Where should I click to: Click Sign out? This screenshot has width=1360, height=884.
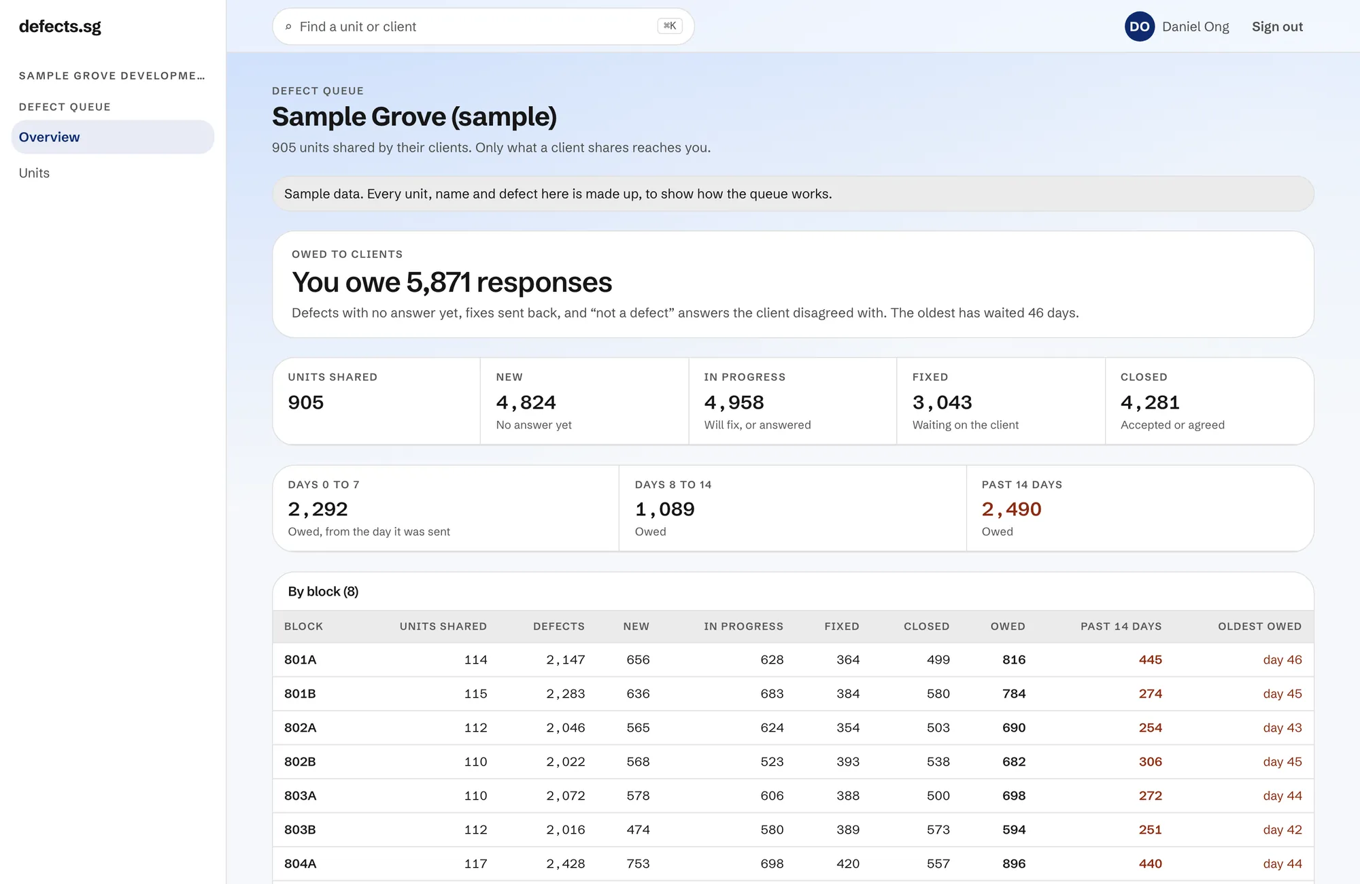pos(1277,27)
